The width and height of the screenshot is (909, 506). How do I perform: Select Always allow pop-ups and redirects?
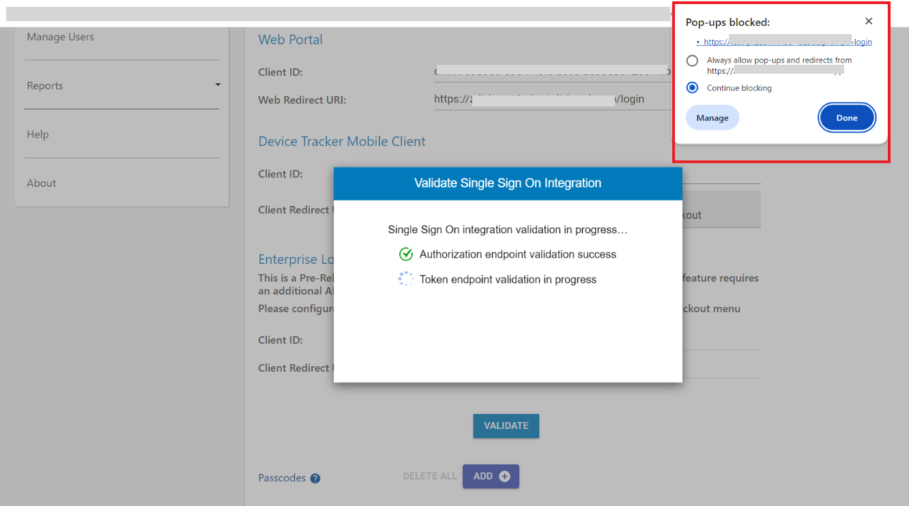[x=693, y=61]
